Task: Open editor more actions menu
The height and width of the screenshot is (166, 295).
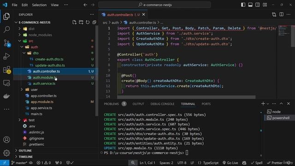Action: point(289,14)
